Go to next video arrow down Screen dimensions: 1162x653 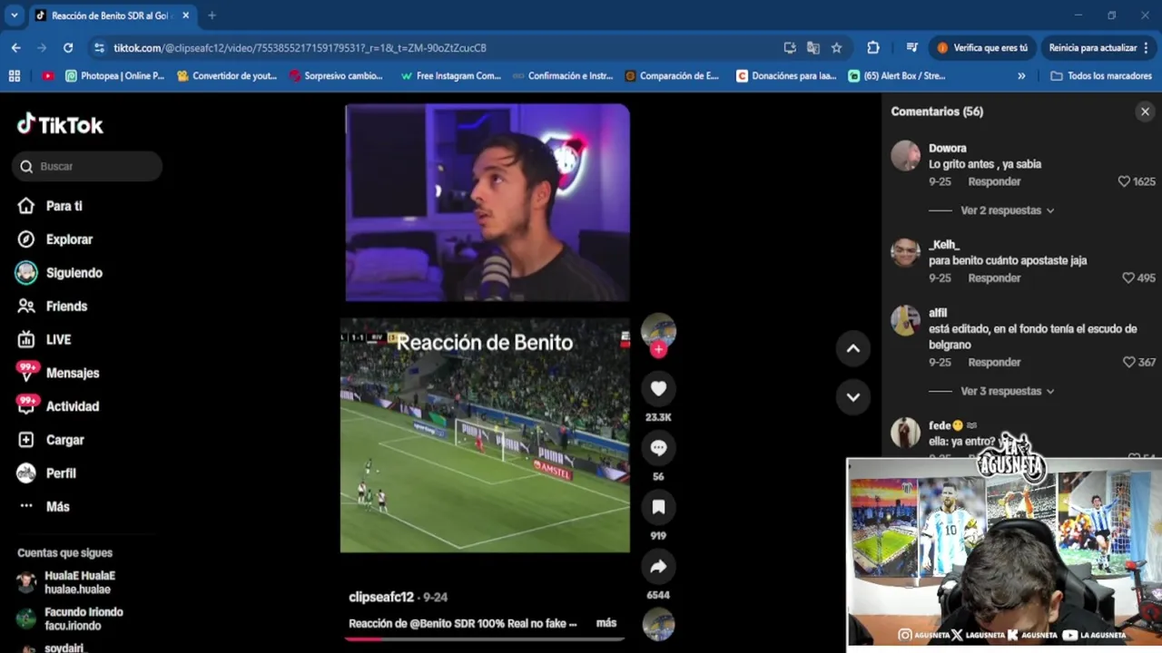[x=852, y=396]
